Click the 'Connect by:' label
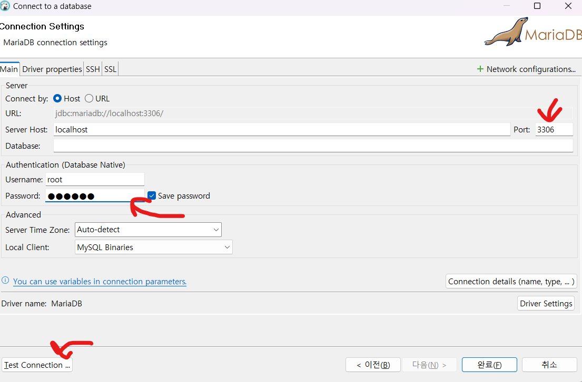 [27, 98]
